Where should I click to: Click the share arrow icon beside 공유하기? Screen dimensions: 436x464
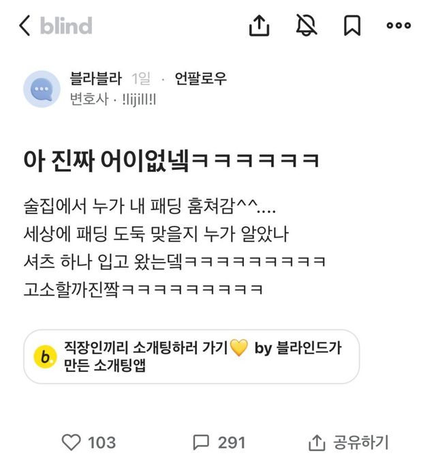(317, 443)
